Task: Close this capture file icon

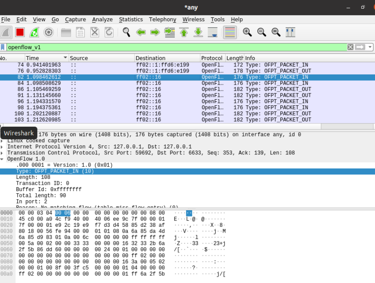Action: [x=95, y=32]
